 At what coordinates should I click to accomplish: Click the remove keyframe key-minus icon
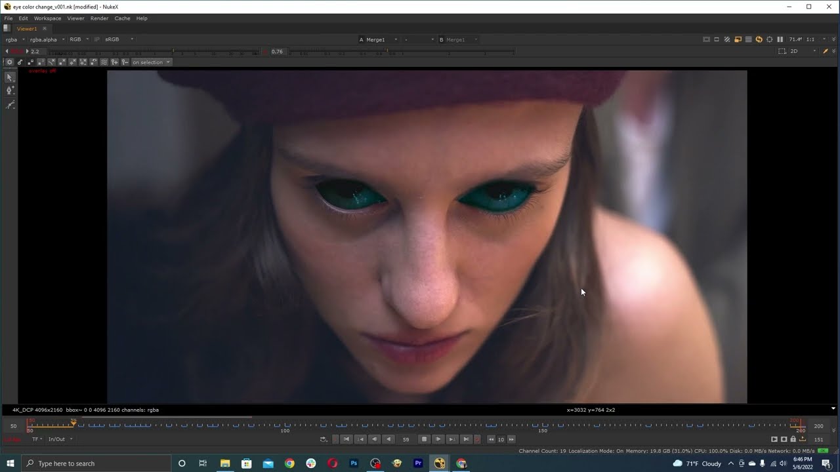pos(125,62)
